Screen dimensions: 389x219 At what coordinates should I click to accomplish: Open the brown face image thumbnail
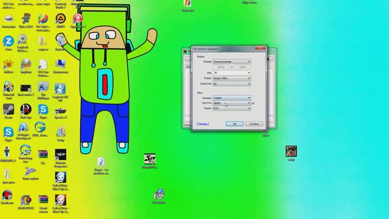coord(291,151)
